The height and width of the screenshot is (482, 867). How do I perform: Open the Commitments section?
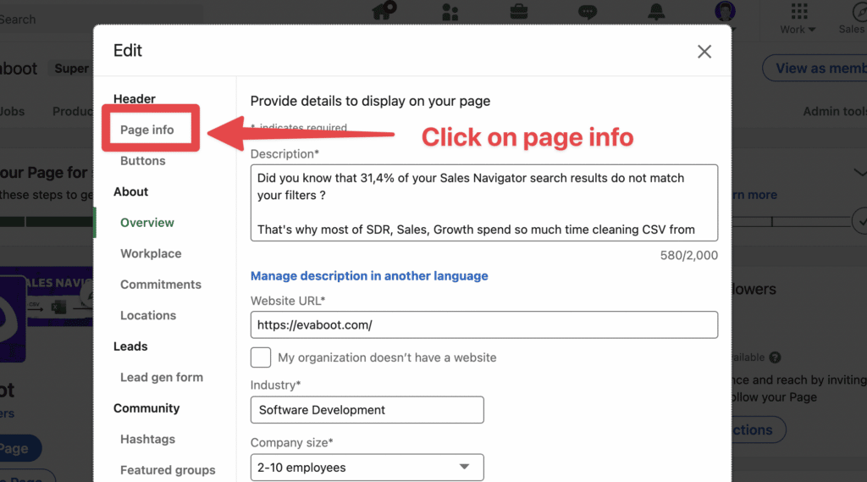(161, 285)
